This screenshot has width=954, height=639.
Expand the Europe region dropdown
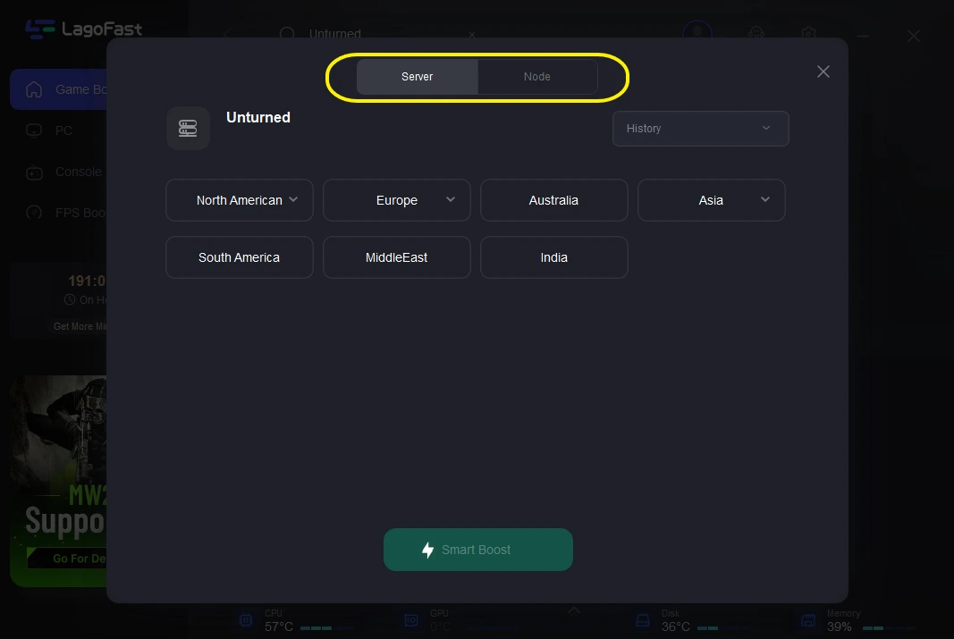[397, 200]
